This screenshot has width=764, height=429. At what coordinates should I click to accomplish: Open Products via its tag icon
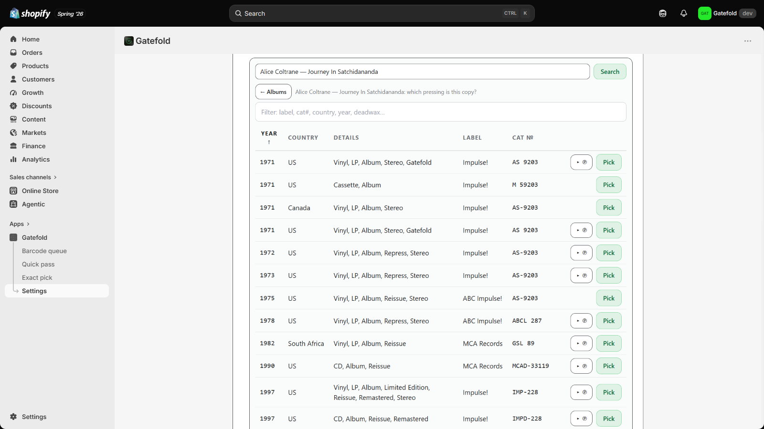click(13, 66)
